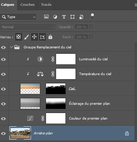Image resolution: width=137 pixels, height=142 pixels.
Task: Switch to the Couches tab
Action: pyautogui.click(x=27, y=5)
